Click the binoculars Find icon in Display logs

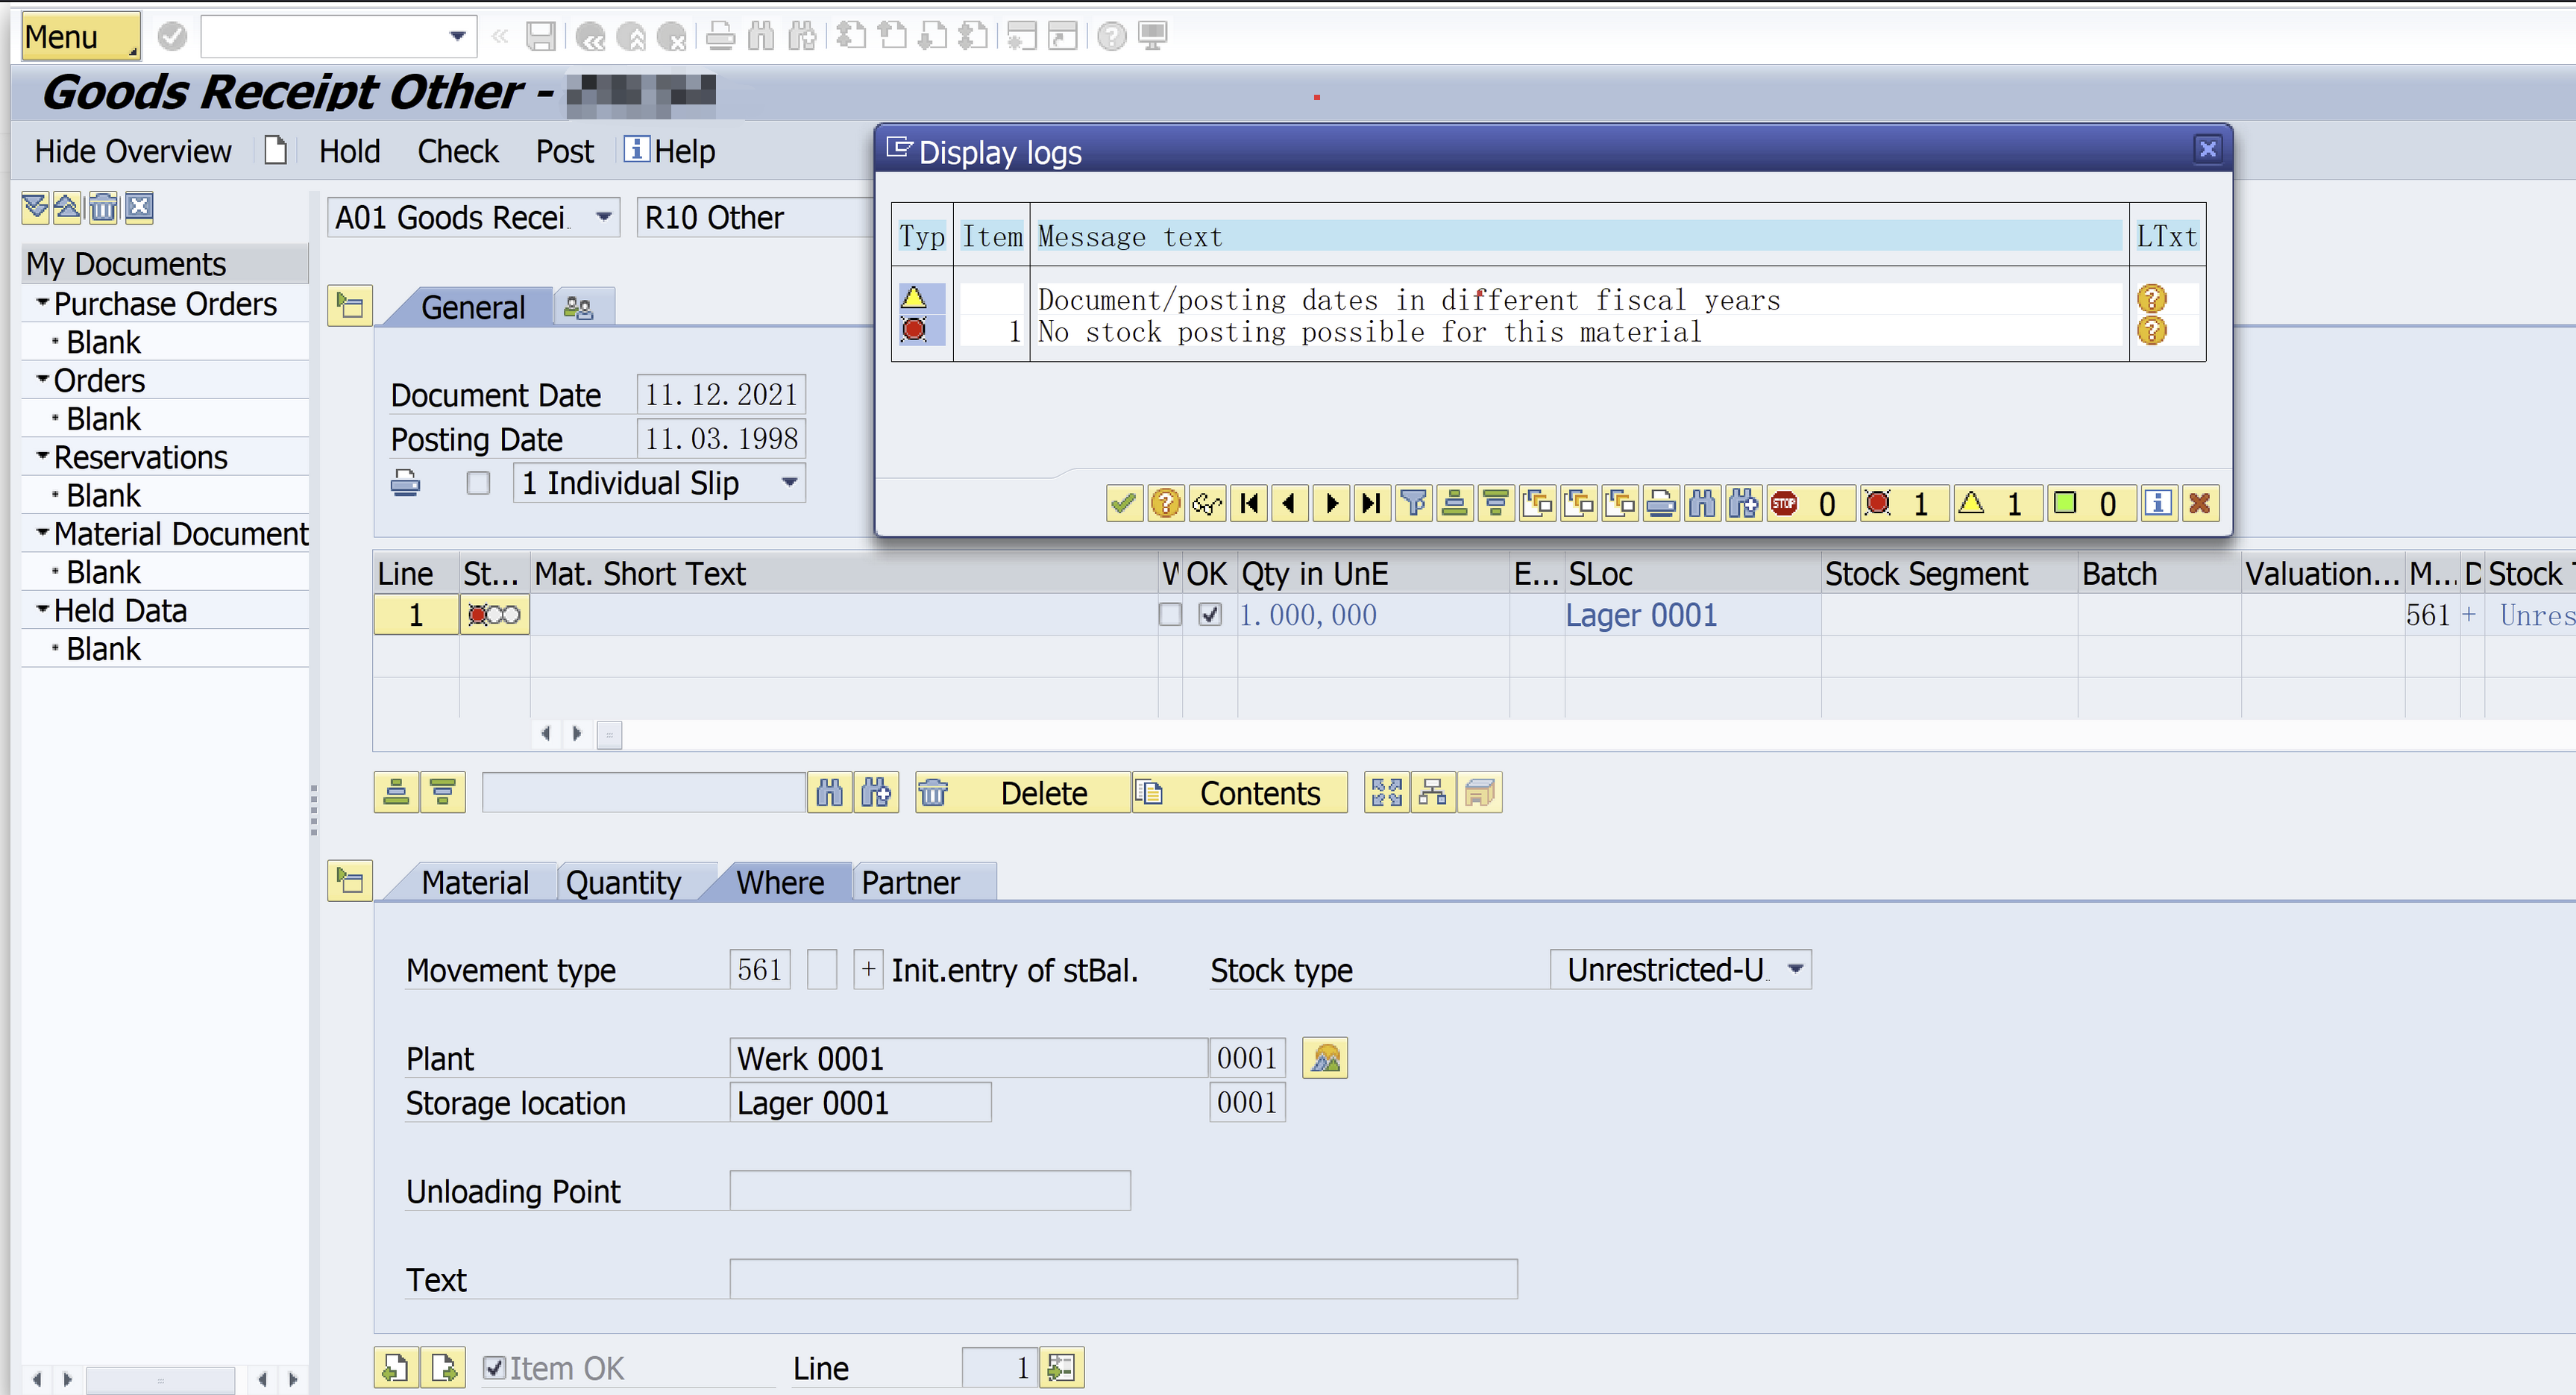pyautogui.click(x=1702, y=503)
